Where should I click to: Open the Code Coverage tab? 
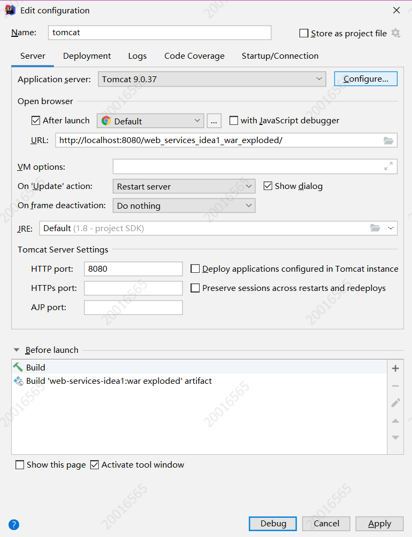[x=195, y=56]
